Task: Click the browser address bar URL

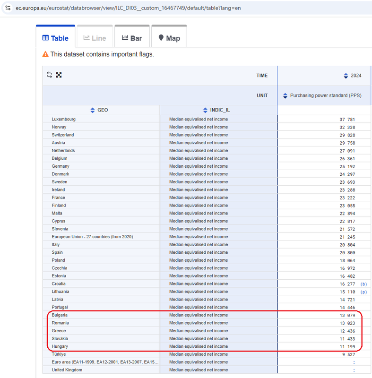Action: 128,8
